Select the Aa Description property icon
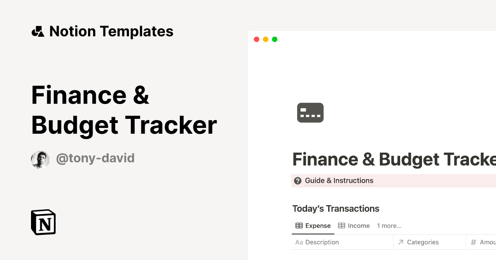 [299, 242]
